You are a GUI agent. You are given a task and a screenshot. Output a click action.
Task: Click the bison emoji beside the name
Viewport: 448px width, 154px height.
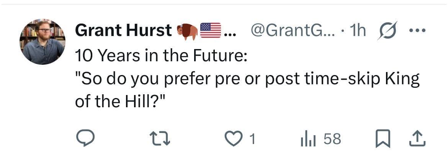point(187,31)
